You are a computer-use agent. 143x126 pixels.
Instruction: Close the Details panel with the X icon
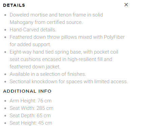[126, 5]
